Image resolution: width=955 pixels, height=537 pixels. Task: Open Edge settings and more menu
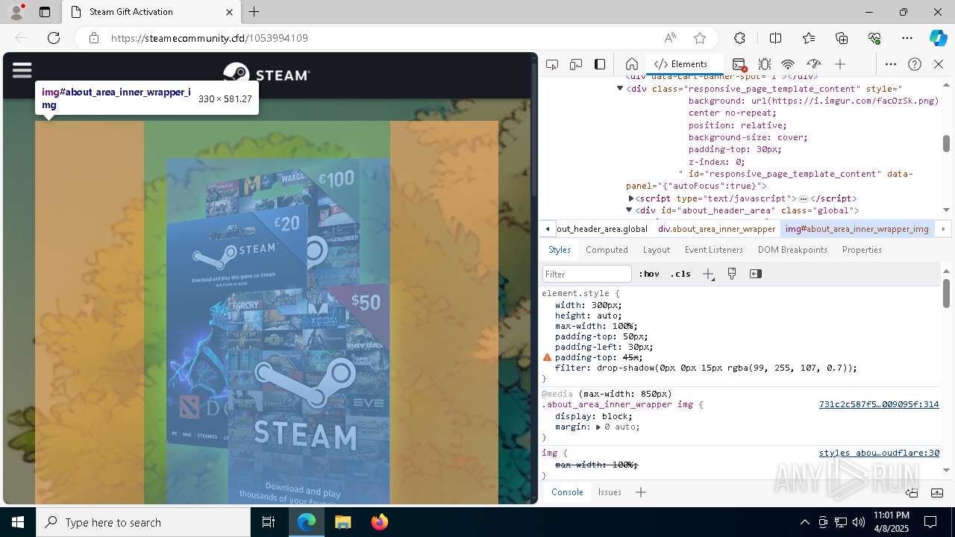tap(907, 38)
